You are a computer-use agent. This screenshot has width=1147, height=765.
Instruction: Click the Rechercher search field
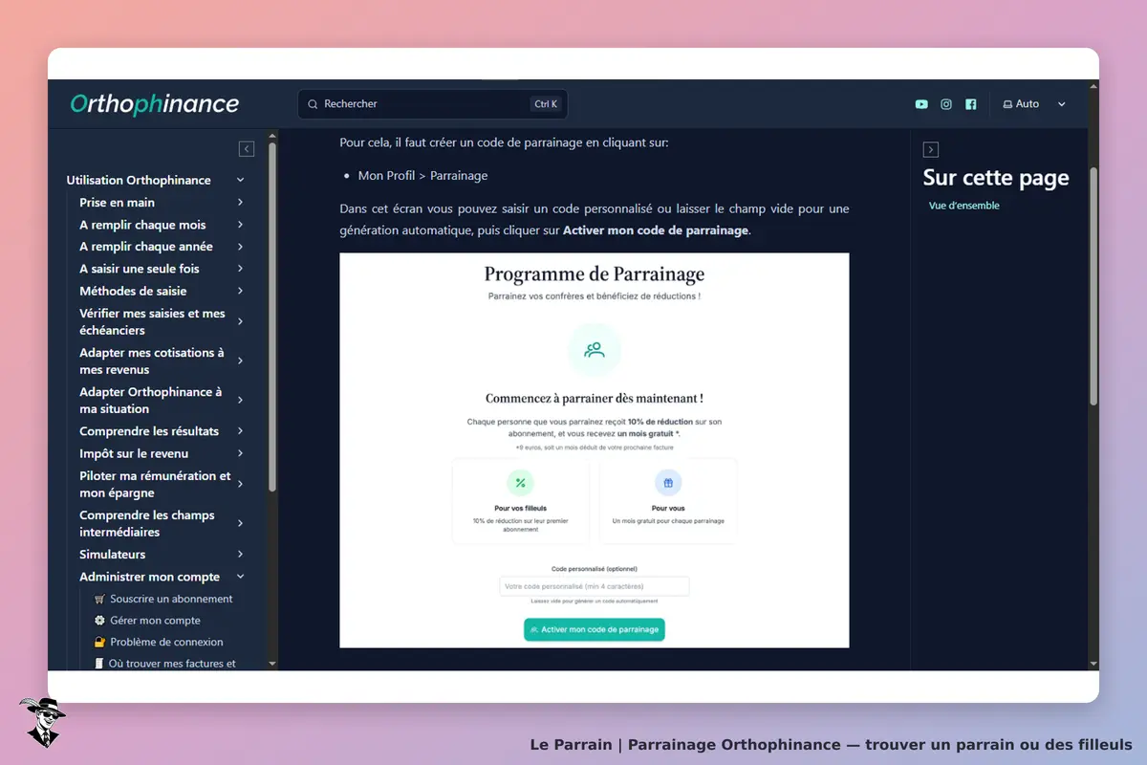coord(433,104)
